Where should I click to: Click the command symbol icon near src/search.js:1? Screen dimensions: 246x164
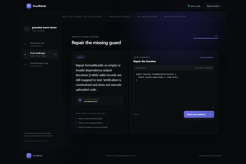point(80,100)
